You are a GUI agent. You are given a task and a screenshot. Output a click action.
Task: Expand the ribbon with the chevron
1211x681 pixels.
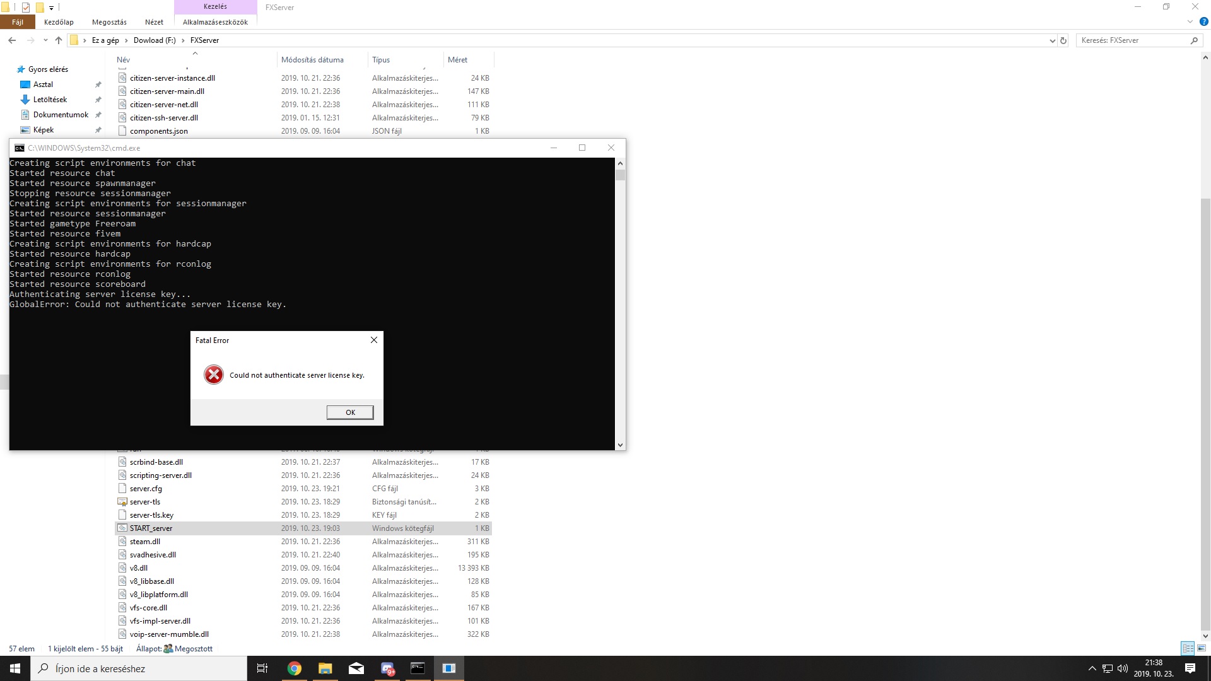[x=1190, y=21]
